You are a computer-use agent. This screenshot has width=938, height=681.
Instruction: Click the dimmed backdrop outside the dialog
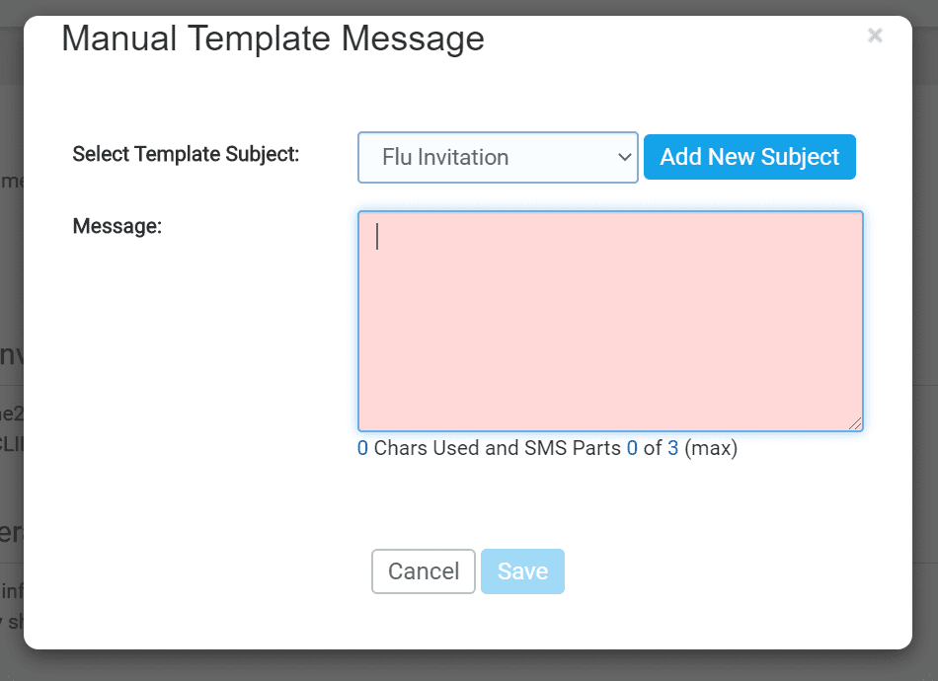click(469, 665)
